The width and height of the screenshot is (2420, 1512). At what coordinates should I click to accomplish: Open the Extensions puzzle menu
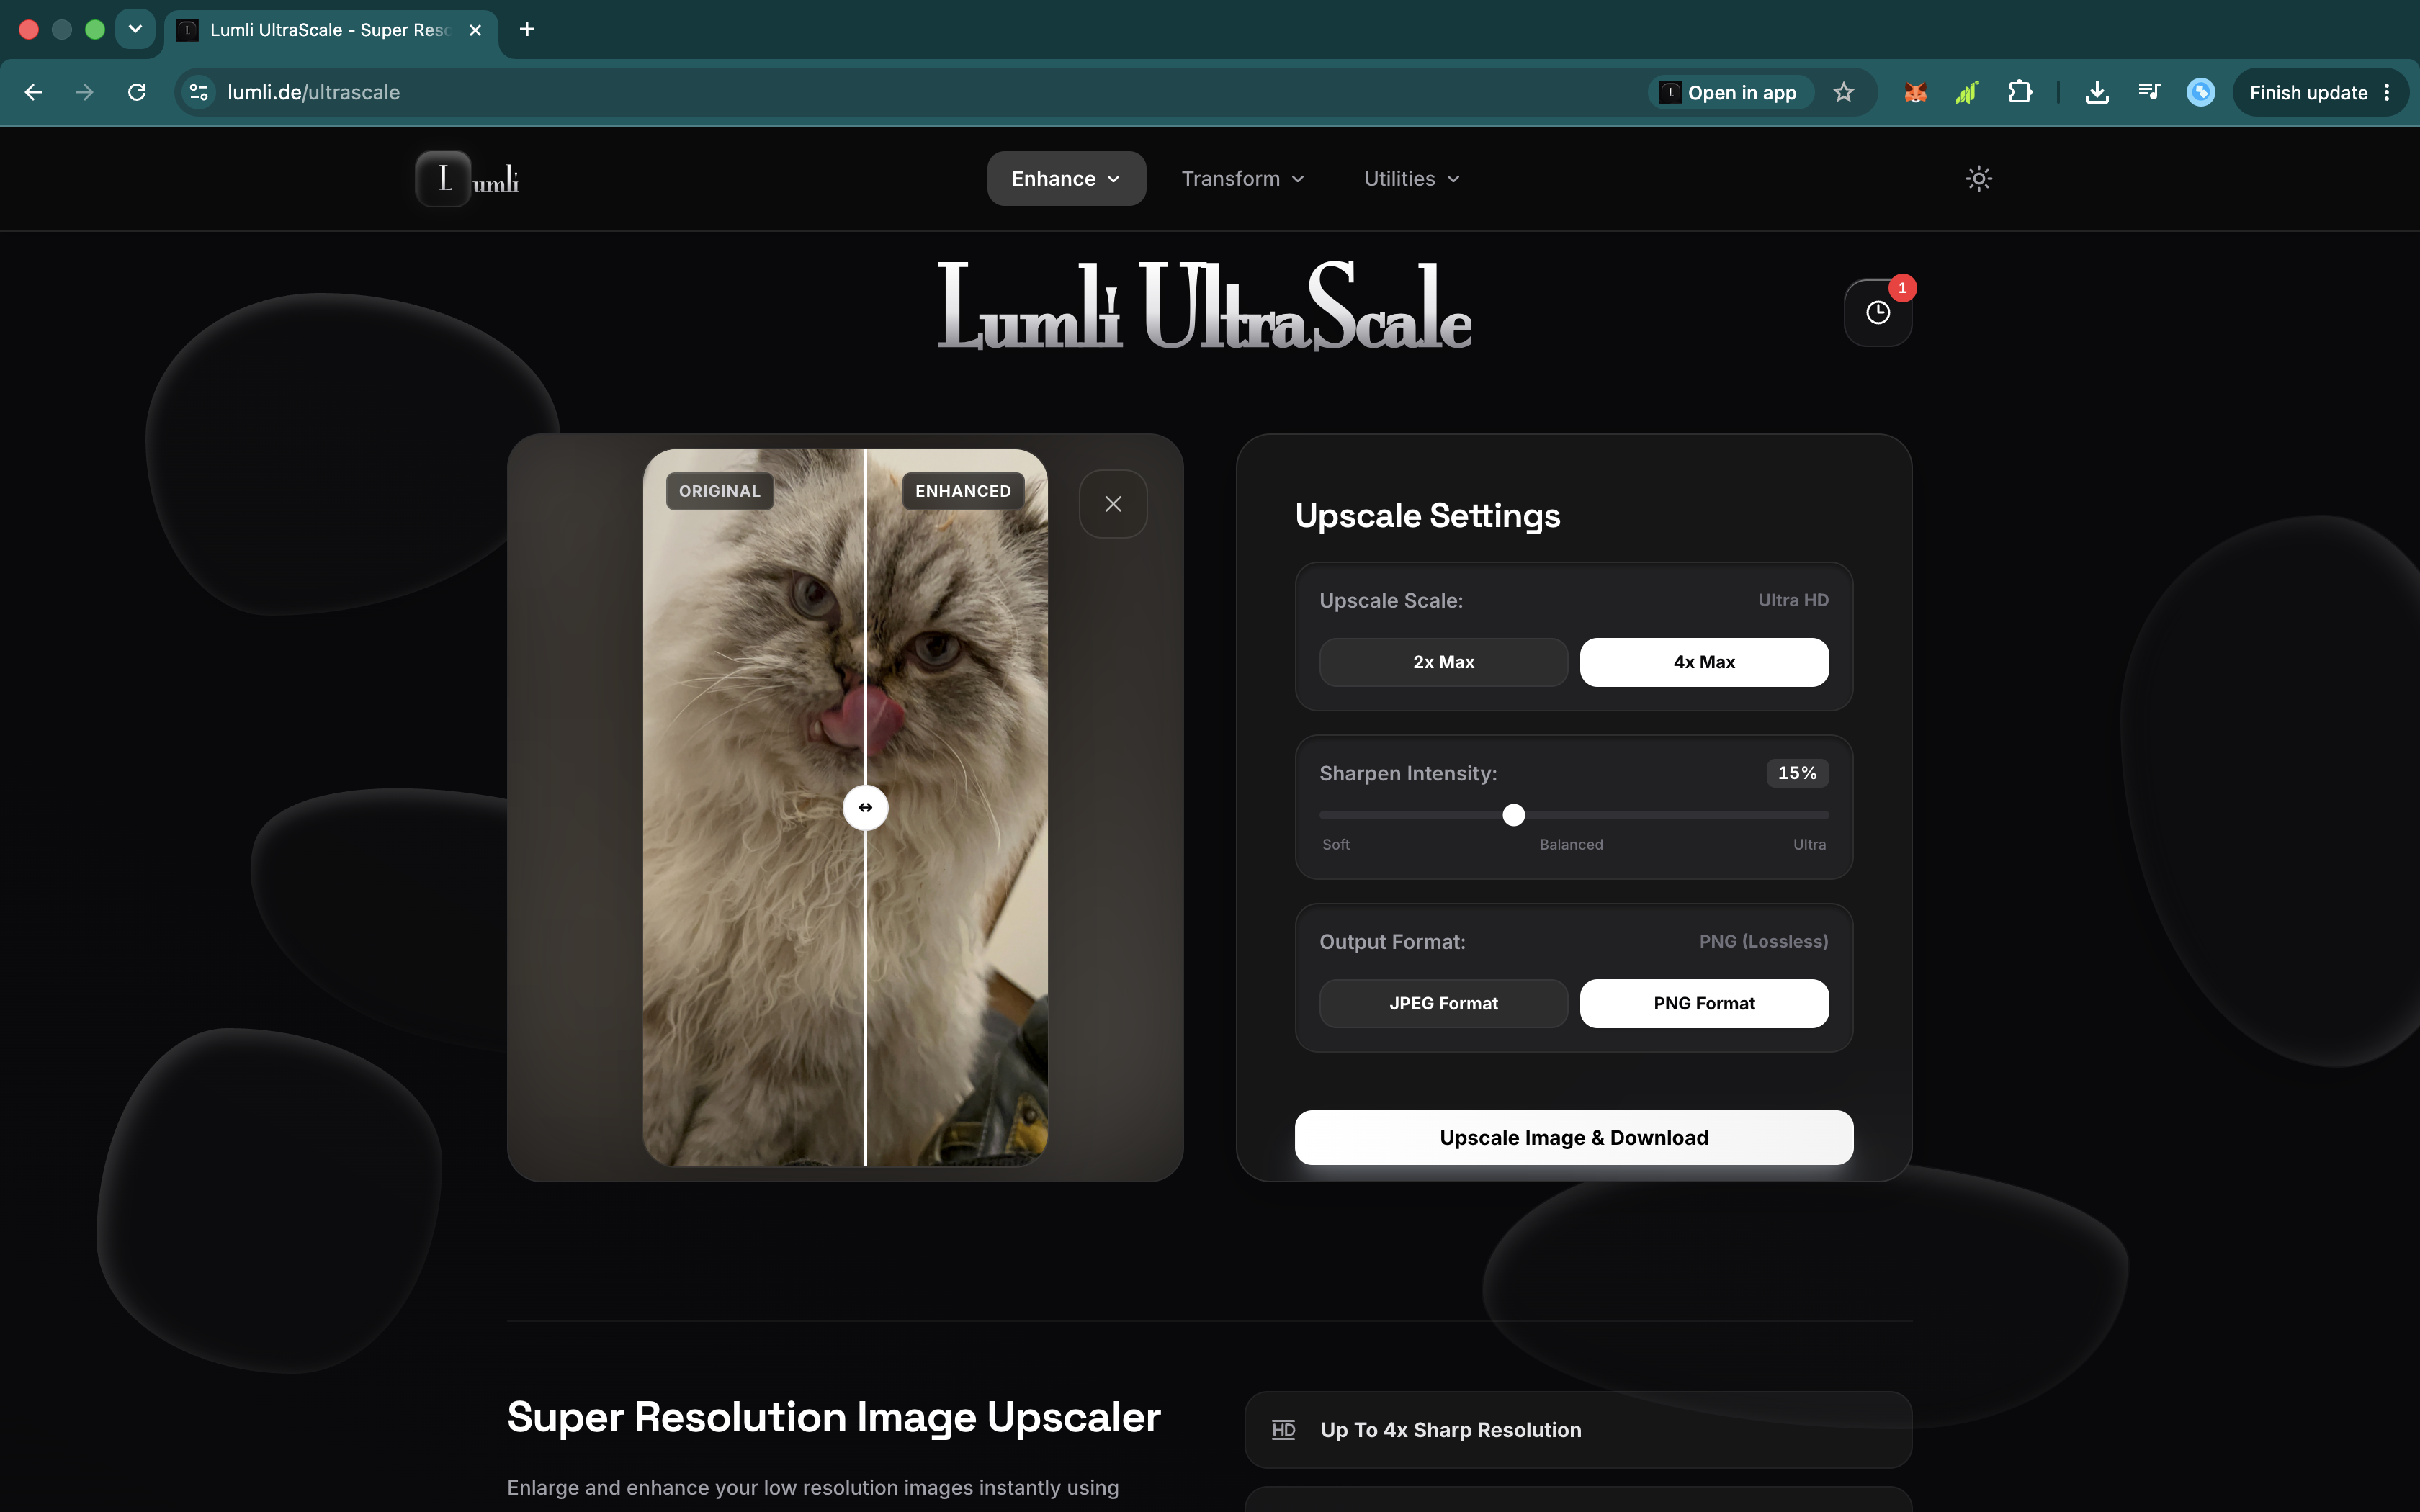pos(2020,92)
